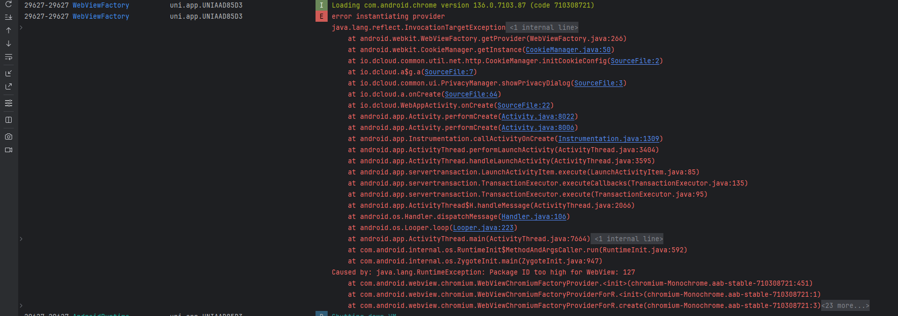Open the Instrumentation.java:1309 link
This screenshot has height=316, width=898.
coord(609,139)
